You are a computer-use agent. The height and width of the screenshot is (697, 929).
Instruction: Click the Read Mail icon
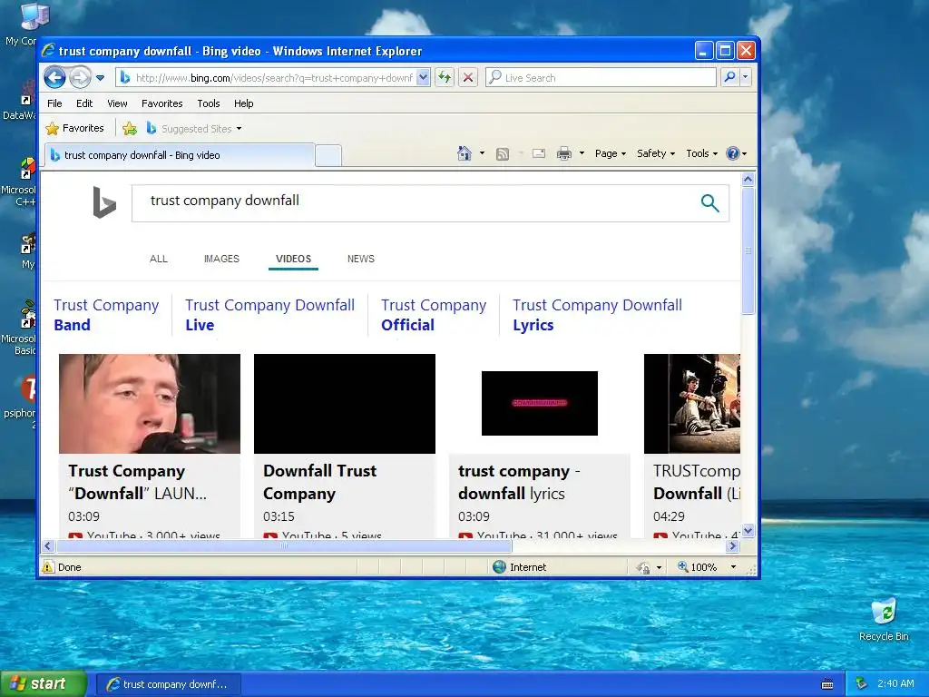coord(539,153)
